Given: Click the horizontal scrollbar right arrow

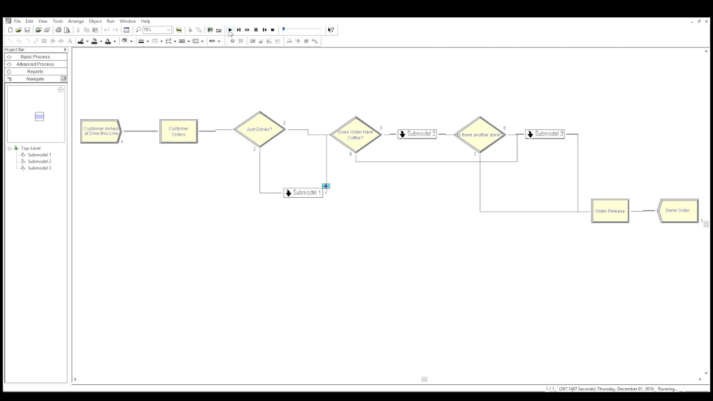Looking at the screenshot, I should [700, 379].
